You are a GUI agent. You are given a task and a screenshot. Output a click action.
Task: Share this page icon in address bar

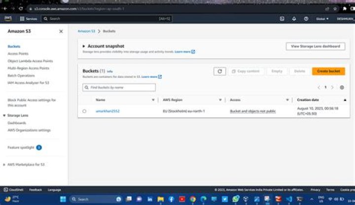click(327, 9)
